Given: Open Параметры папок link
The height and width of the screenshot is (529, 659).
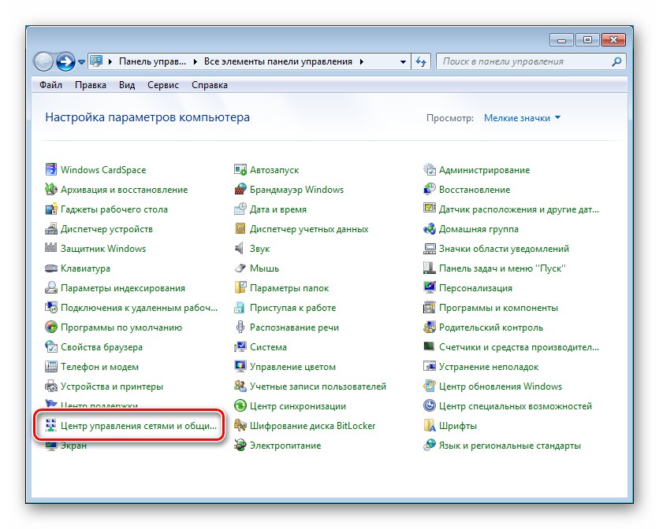Looking at the screenshot, I should (289, 288).
